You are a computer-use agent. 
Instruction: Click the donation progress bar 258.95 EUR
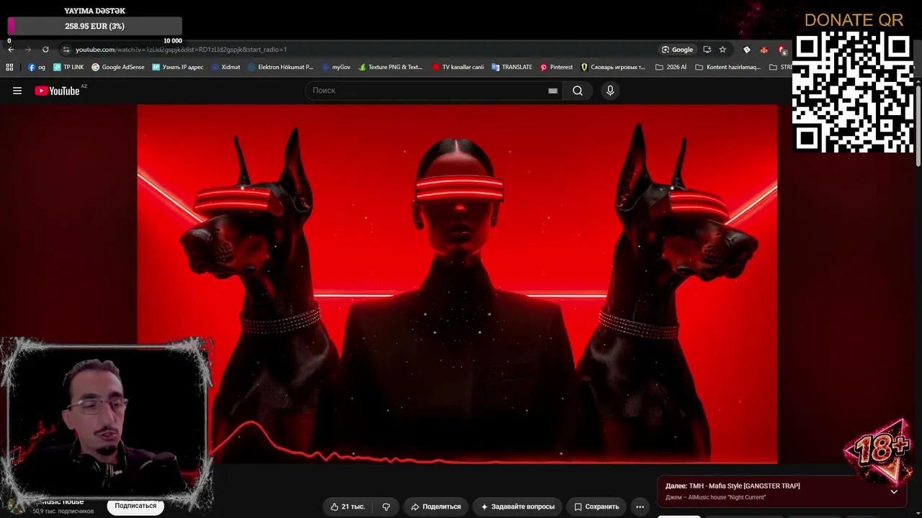pyautogui.click(x=94, y=26)
